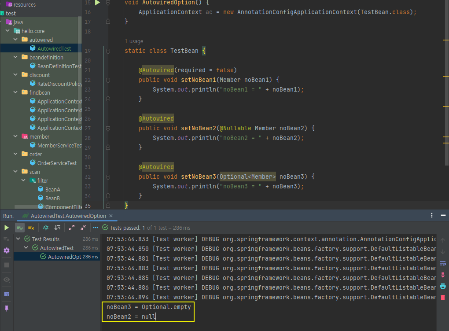Collapse the autowired folder

pyautogui.click(x=15, y=40)
